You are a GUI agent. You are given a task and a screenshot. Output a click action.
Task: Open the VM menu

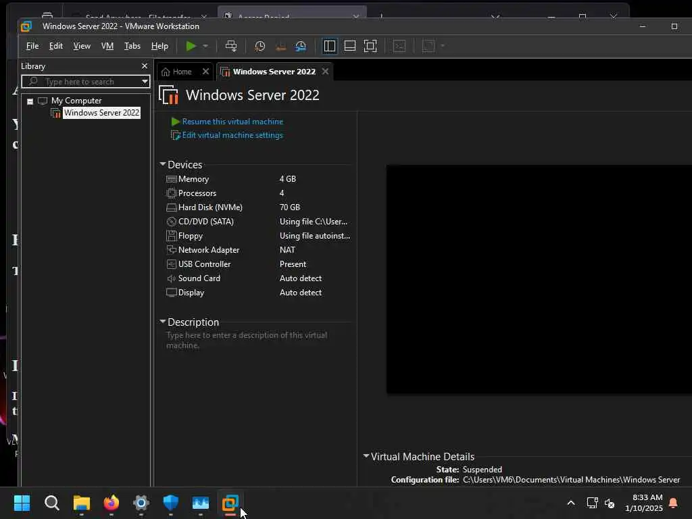[107, 46]
